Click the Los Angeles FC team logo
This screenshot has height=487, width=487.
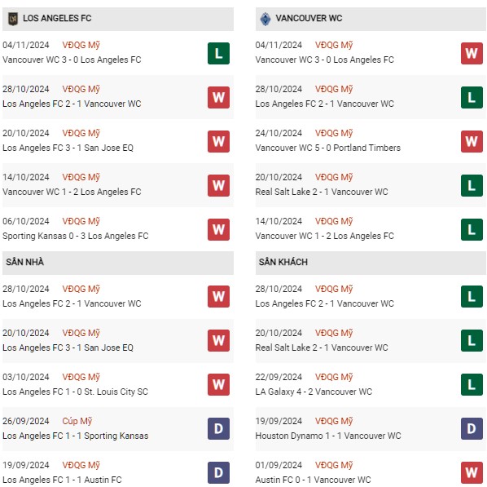pyautogui.click(x=13, y=19)
